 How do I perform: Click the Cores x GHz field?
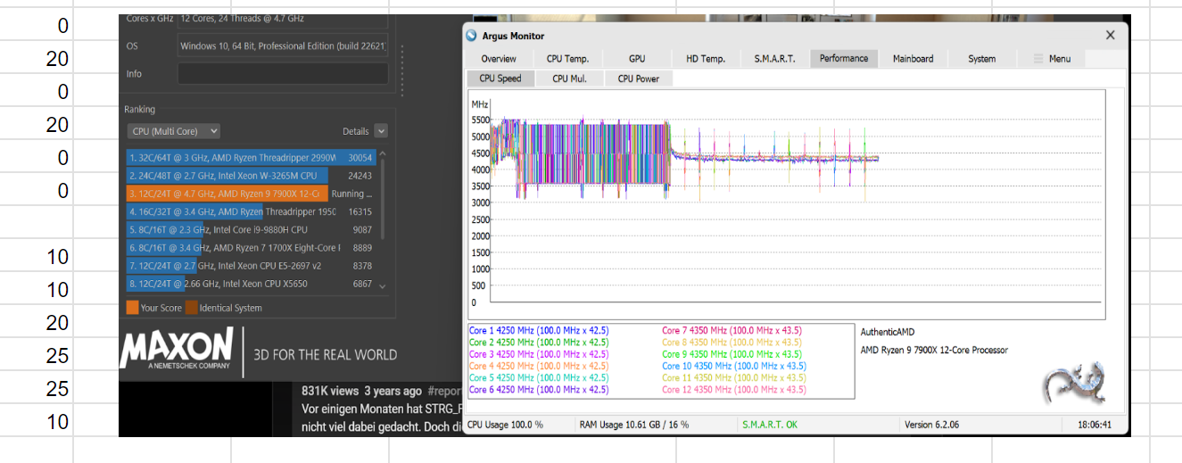pos(283,20)
